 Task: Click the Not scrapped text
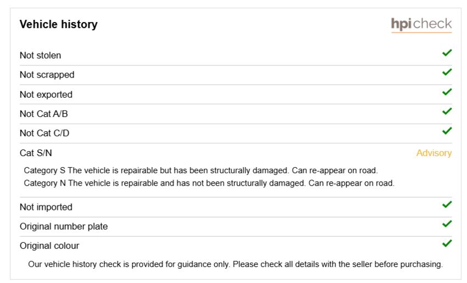point(47,75)
